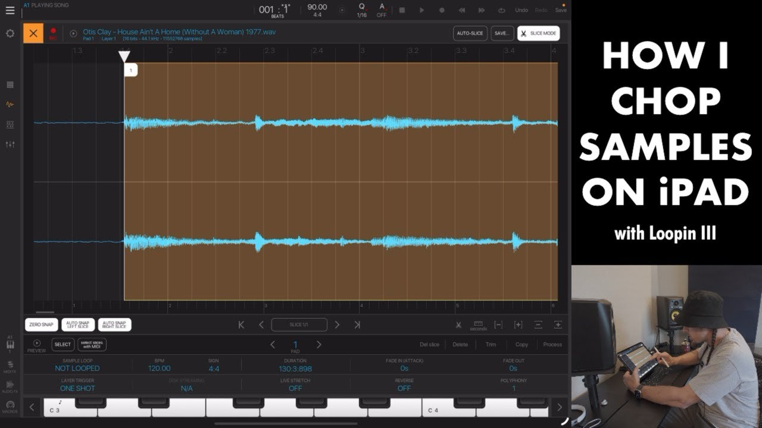Open the settings gear in sidebar
This screenshot has width=762, height=428.
(10, 33)
